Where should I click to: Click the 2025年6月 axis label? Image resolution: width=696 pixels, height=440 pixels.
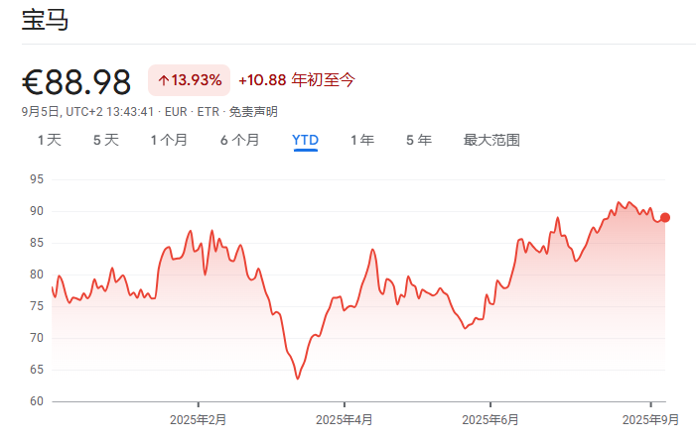490,419
